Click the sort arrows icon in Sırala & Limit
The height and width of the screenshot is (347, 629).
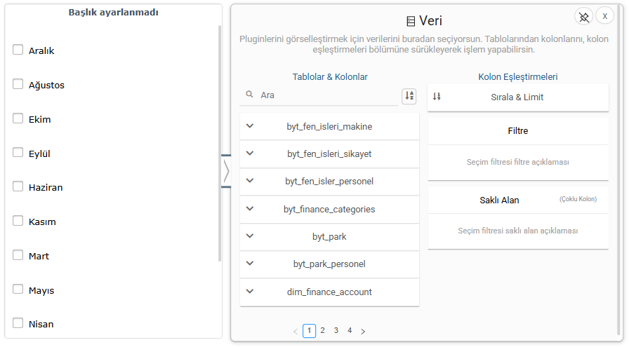pos(437,97)
